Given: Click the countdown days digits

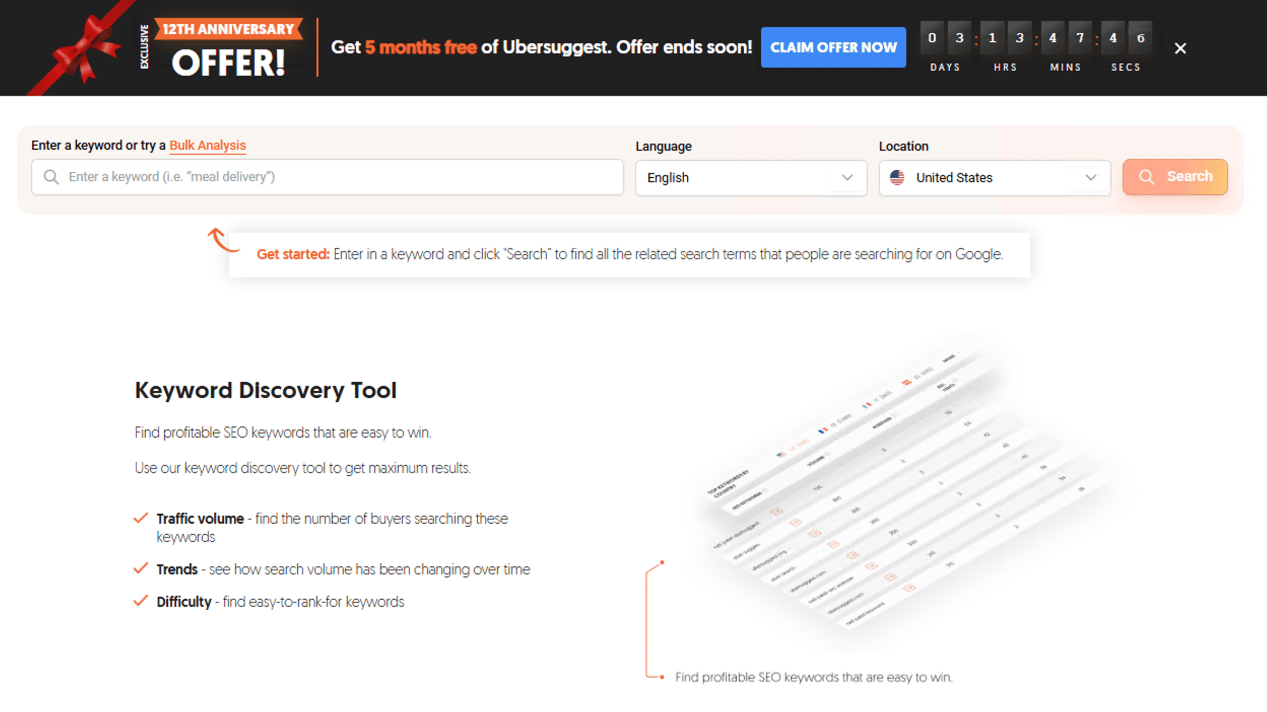Looking at the screenshot, I should click(x=945, y=39).
